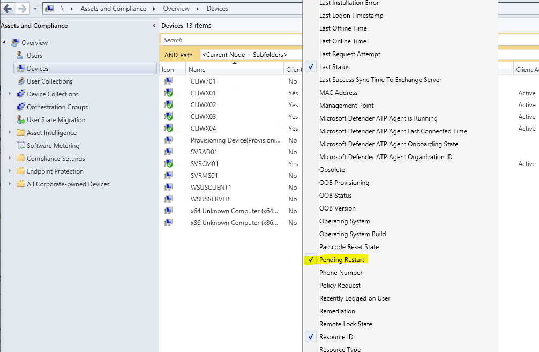Screen dimensions: 539x352
Task: Sort by the Icon column header
Action: (x=173, y=69)
